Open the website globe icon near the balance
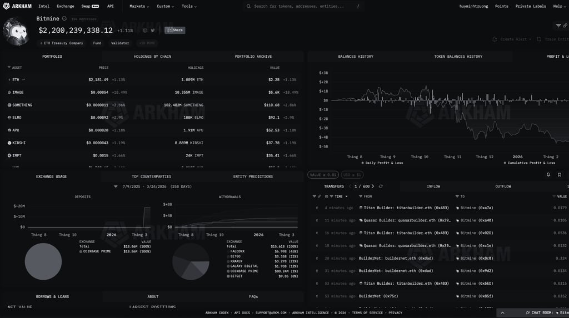569x318 pixels. point(145,31)
